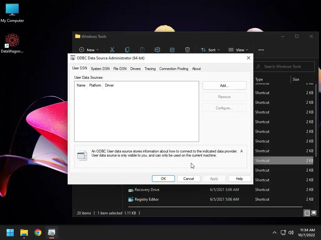Click the Share icon in Windows Tools toolbar

(x=172, y=50)
